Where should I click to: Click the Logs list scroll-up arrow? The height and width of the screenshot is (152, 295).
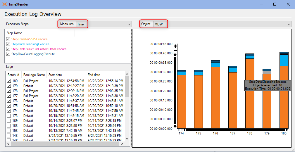(127, 74)
